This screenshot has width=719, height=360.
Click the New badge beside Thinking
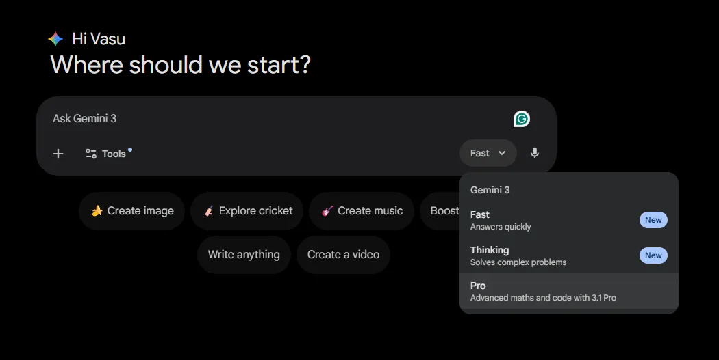point(653,255)
